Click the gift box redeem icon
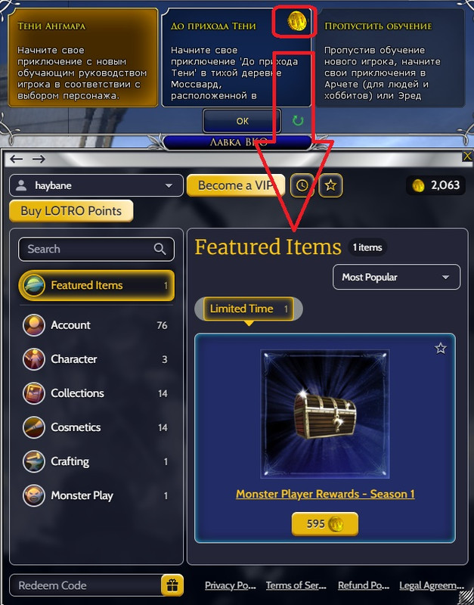The height and width of the screenshot is (605, 474). point(172,585)
